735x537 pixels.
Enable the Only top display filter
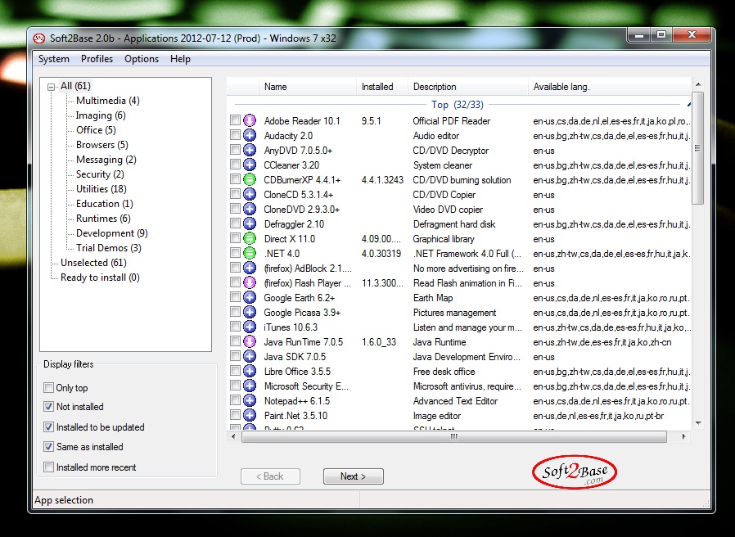point(48,387)
